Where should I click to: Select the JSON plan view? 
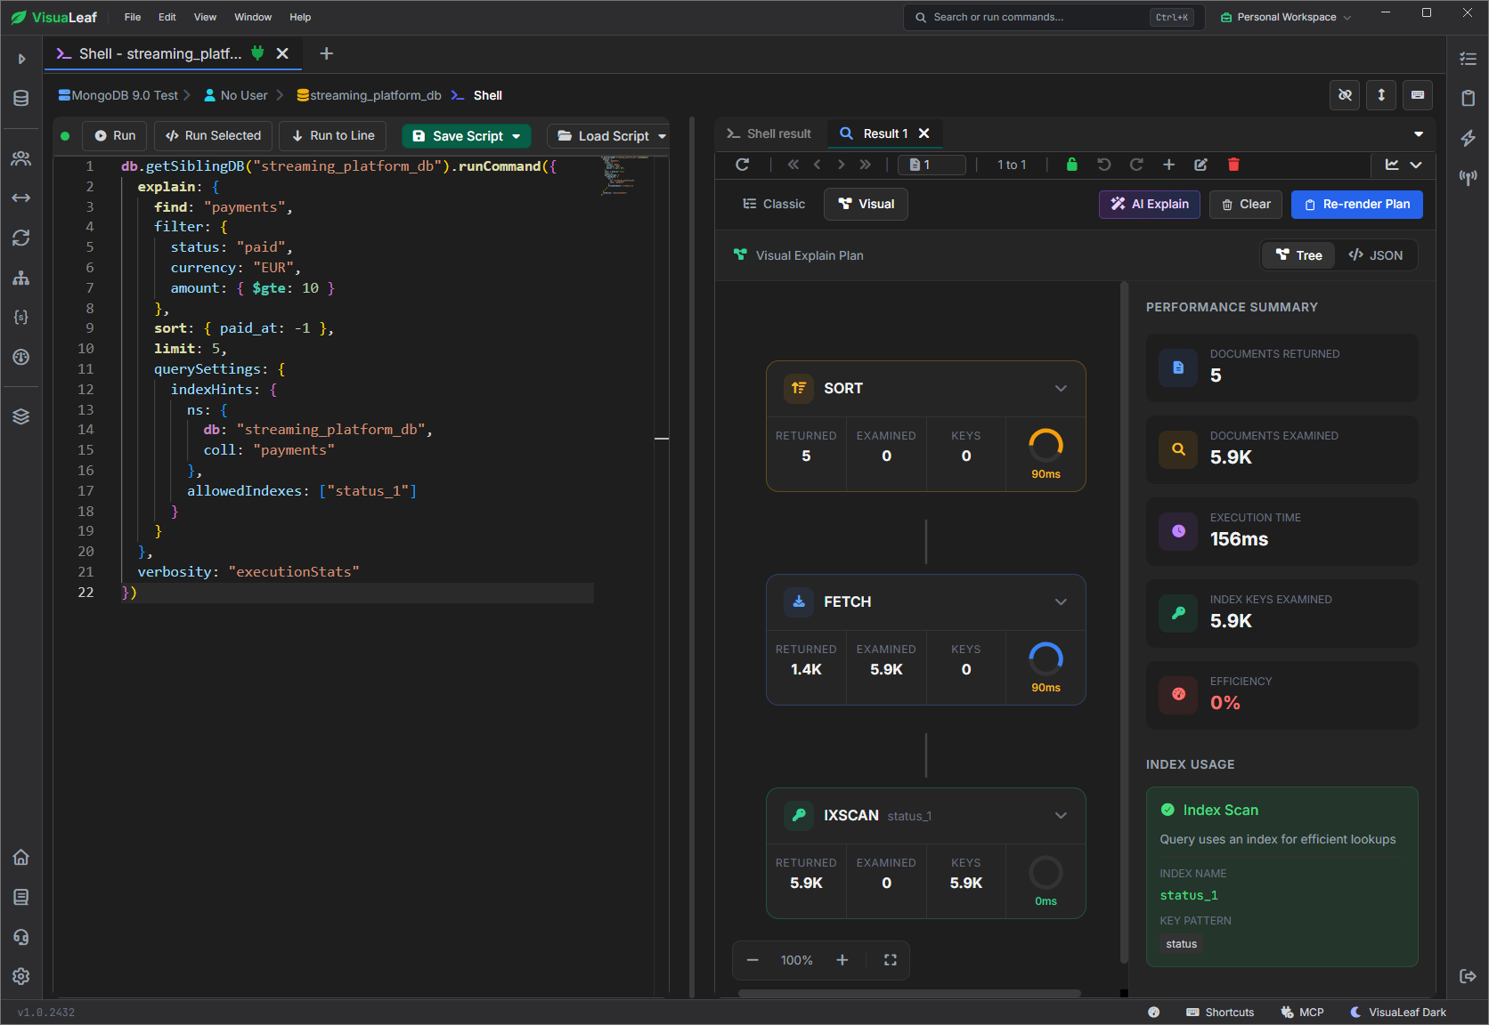(x=1376, y=255)
